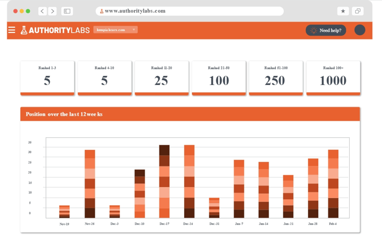Open the Ranked 11-20 card
The height and width of the screenshot is (242, 382).
tap(162, 78)
